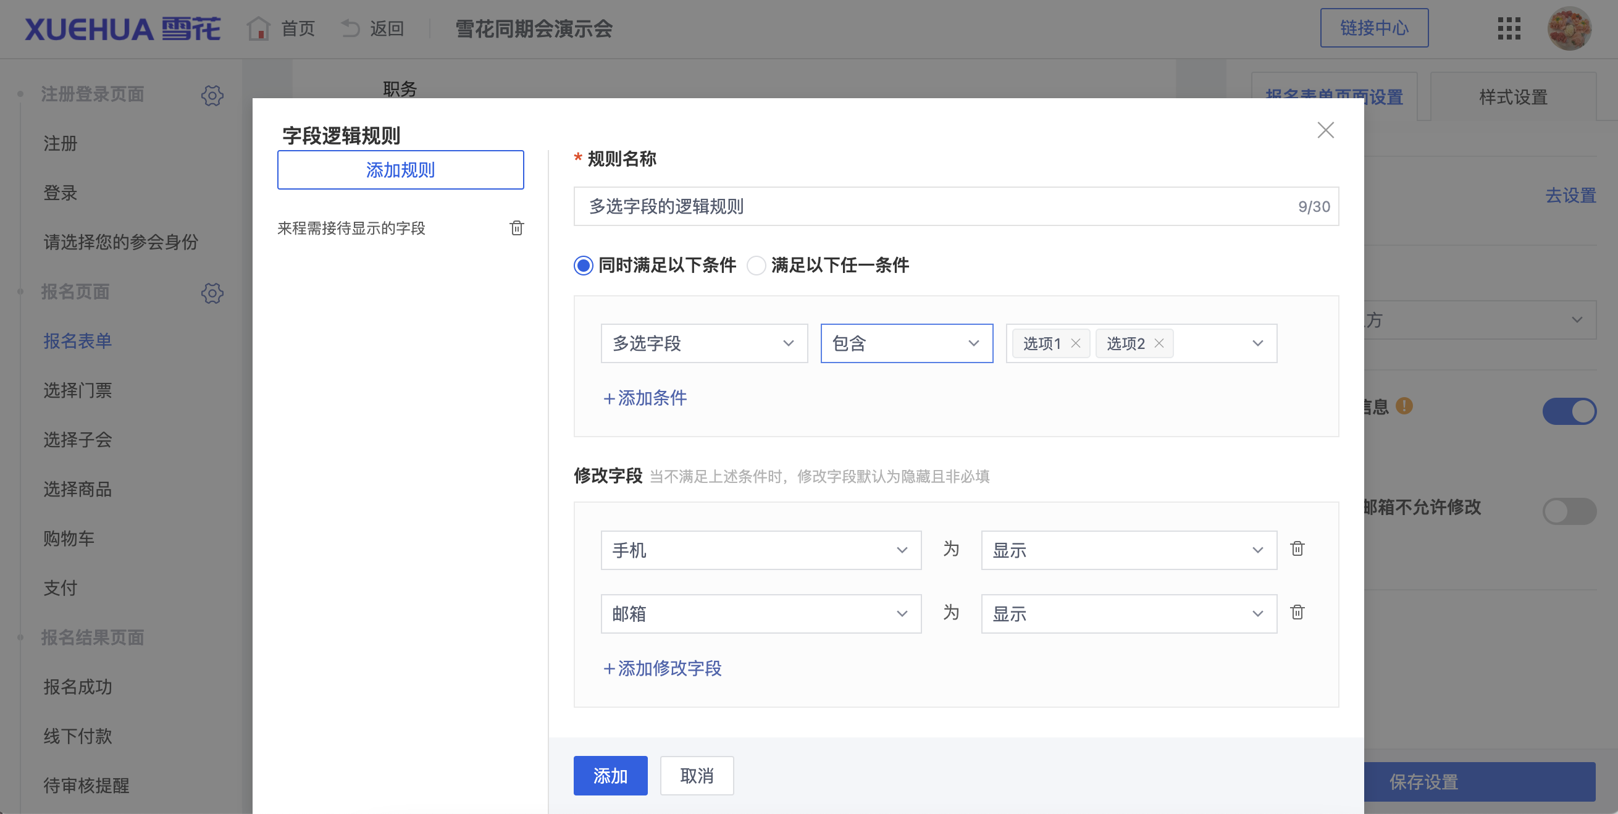Open 登录 in the sidebar
The height and width of the screenshot is (814, 1618).
(x=61, y=193)
